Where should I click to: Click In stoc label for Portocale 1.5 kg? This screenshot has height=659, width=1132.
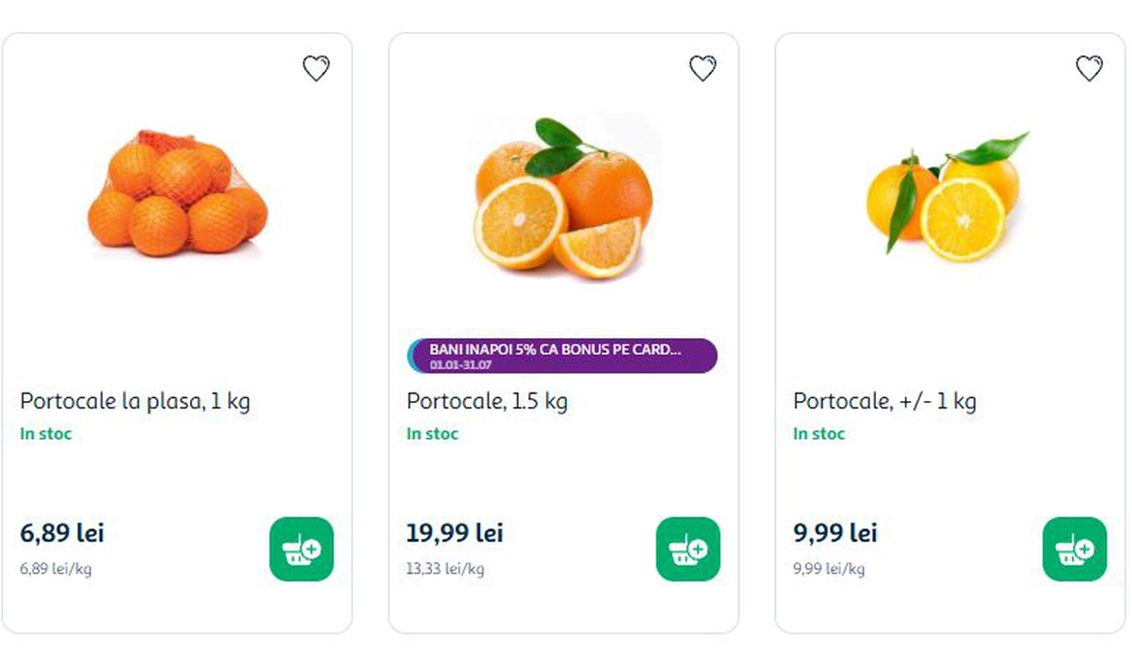pos(432,434)
